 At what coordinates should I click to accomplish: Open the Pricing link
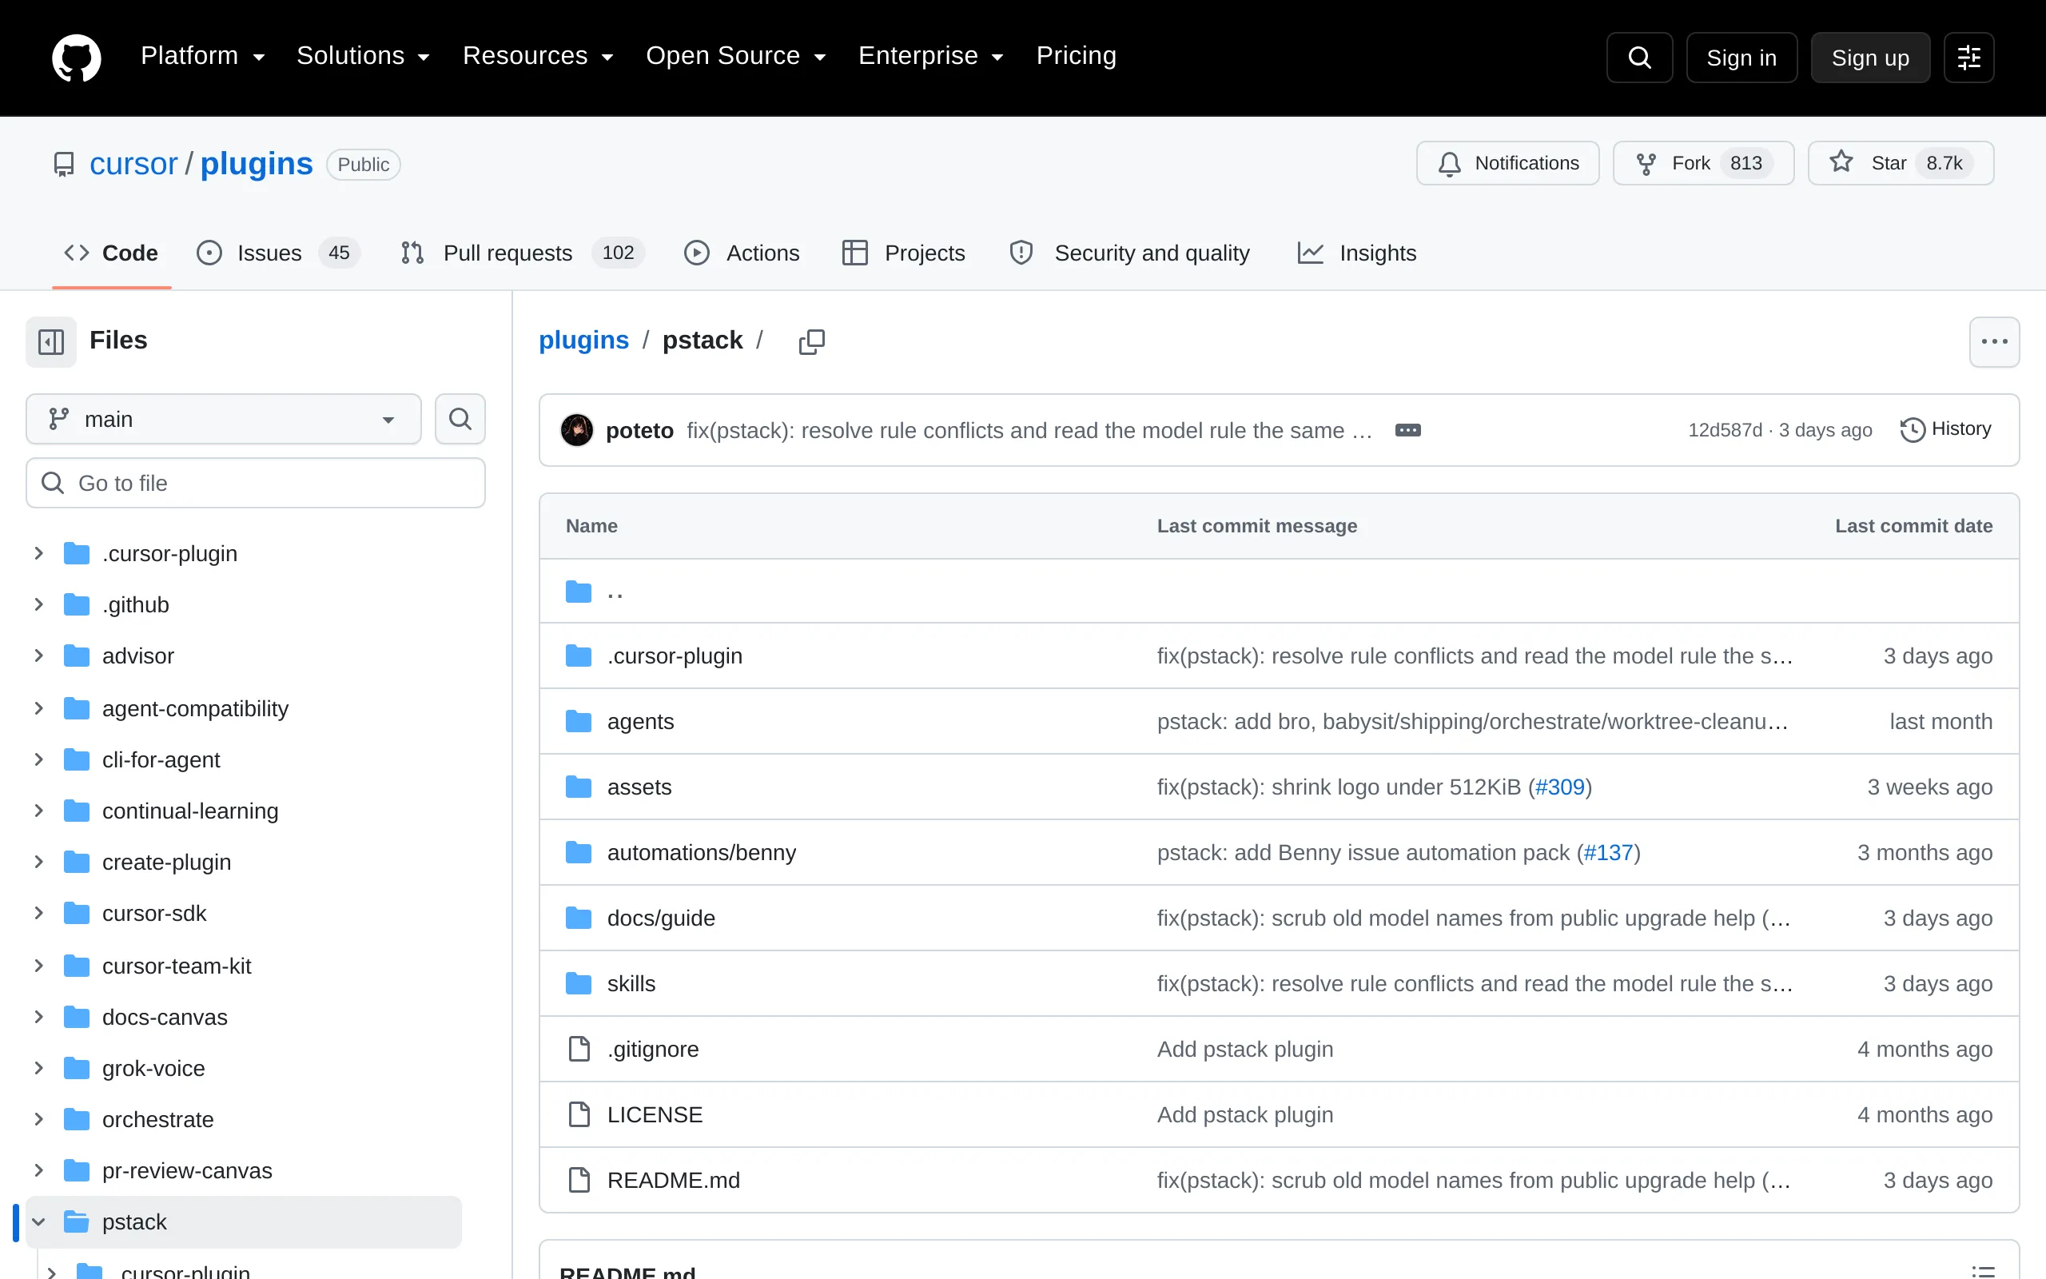pyautogui.click(x=1077, y=56)
